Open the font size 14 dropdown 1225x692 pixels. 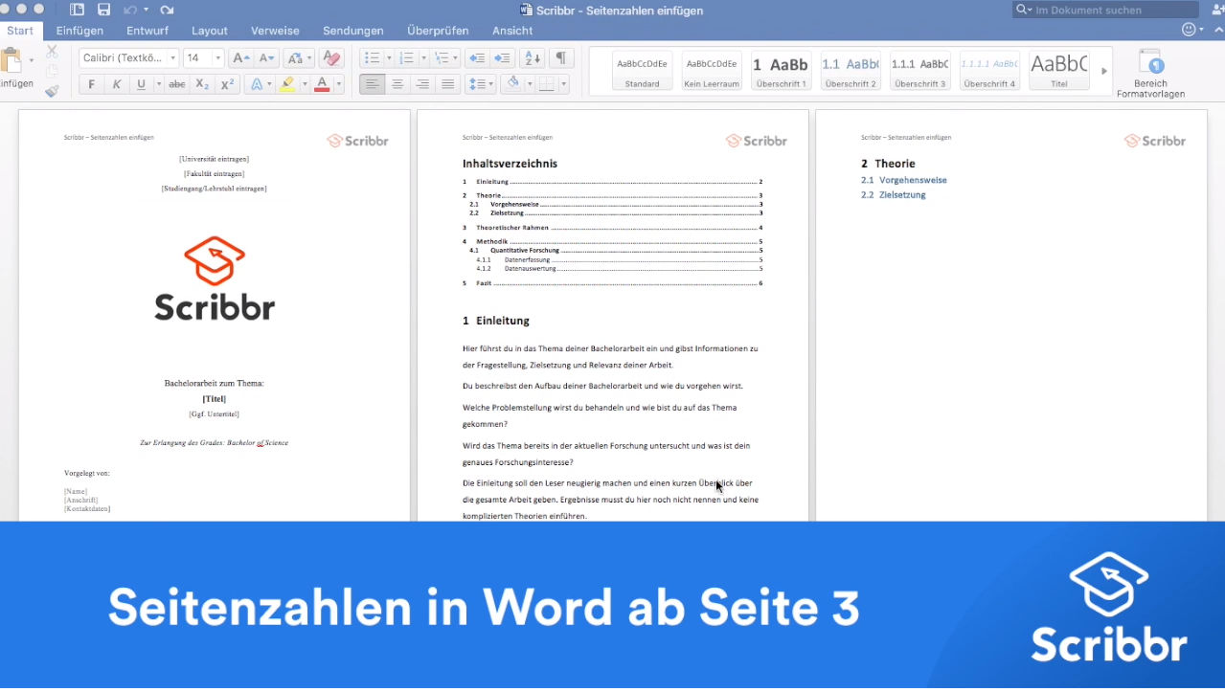(217, 58)
